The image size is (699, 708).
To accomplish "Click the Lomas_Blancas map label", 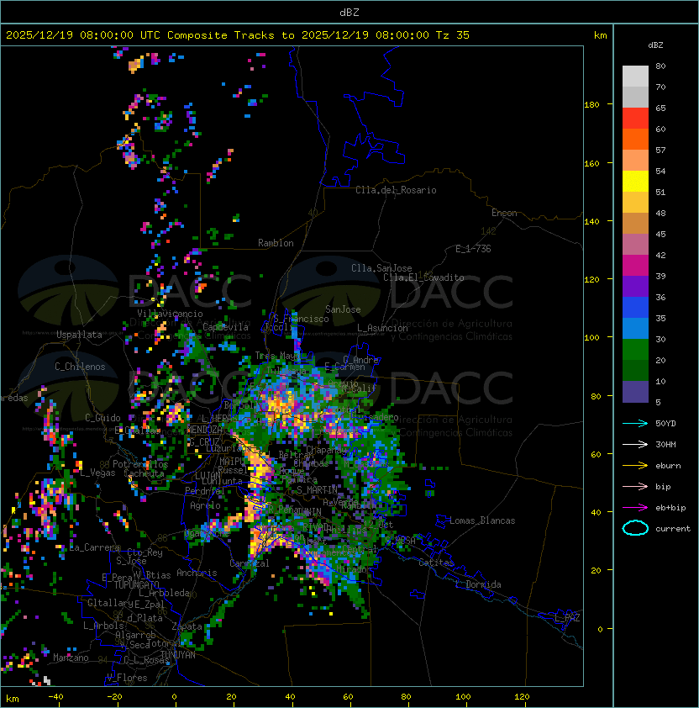I will 482,520.
